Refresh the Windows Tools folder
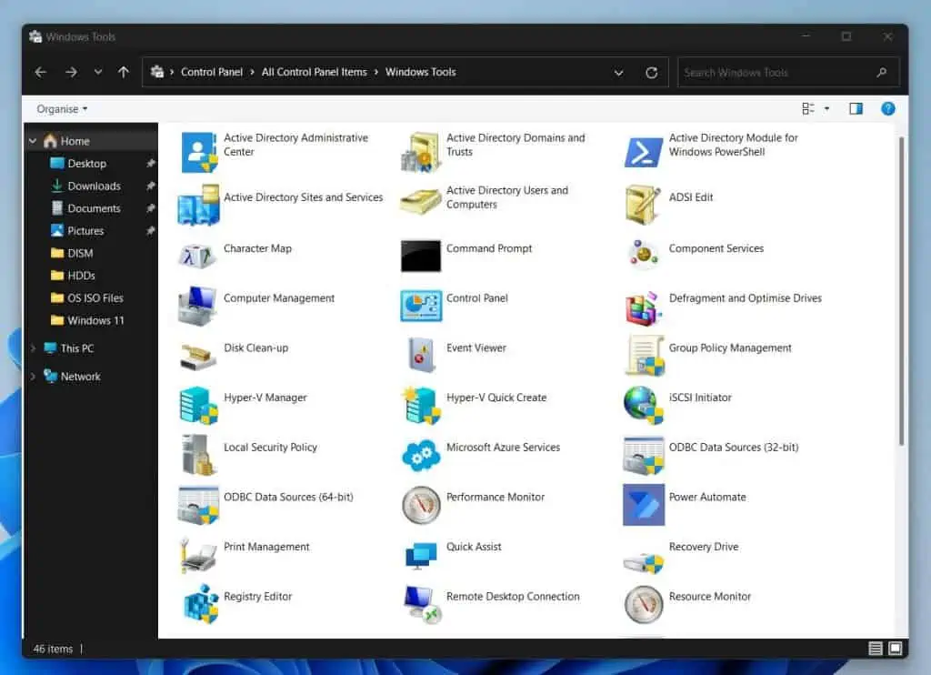The image size is (931, 675). (651, 73)
